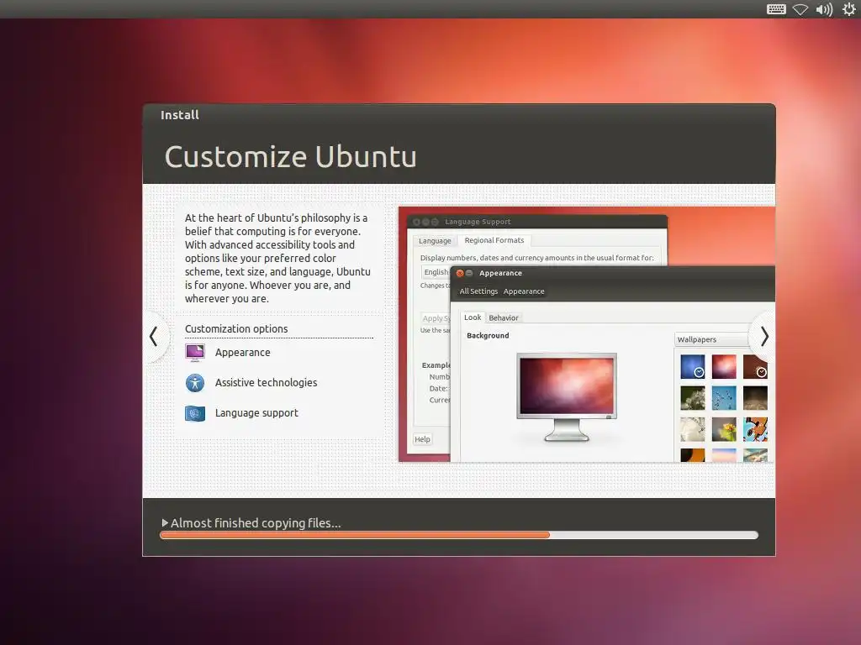The image size is (861, 645).
Task: Click the Language support option text
Action: [x=256, y=413]
